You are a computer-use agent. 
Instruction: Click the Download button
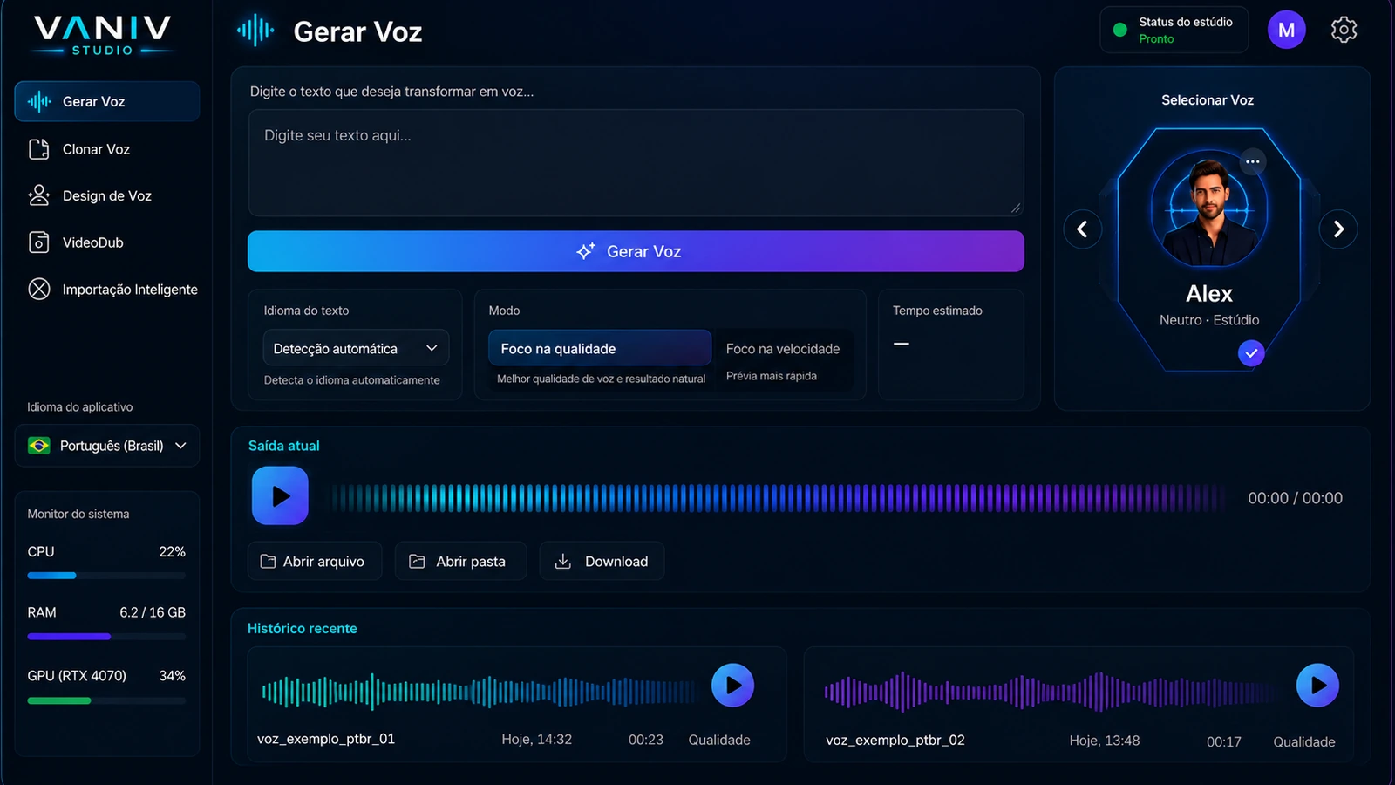click(602, 562)
